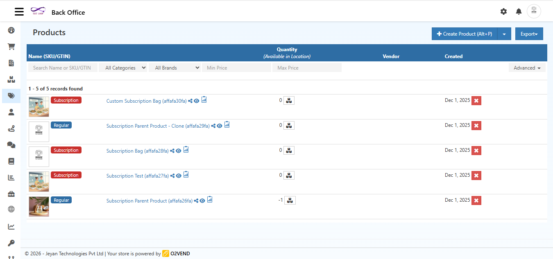Delete Subscription Test using its red X

pos(476,175)
